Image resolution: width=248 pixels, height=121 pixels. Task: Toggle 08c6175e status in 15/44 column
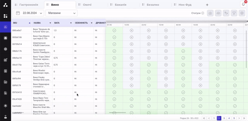click(x=166, y=65)
